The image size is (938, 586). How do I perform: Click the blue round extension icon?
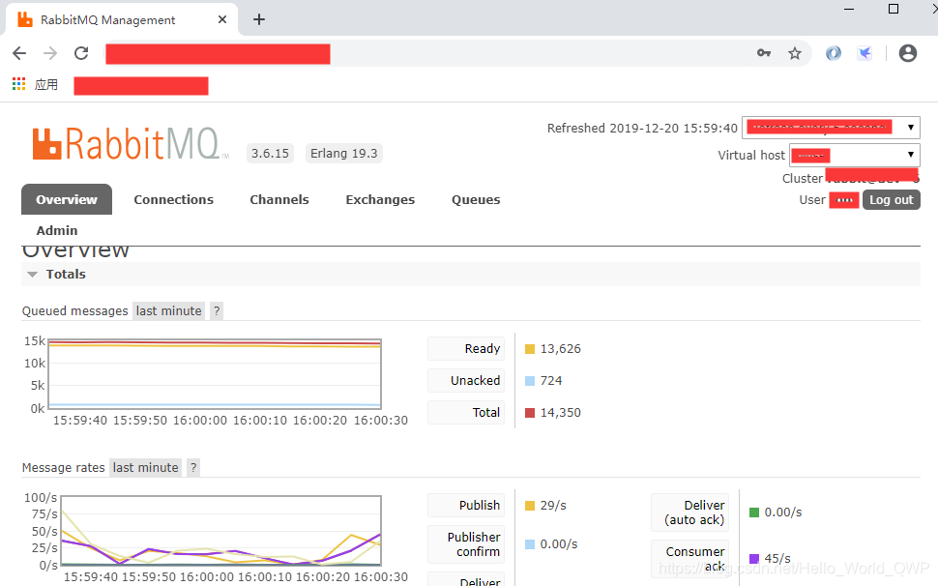834,53
